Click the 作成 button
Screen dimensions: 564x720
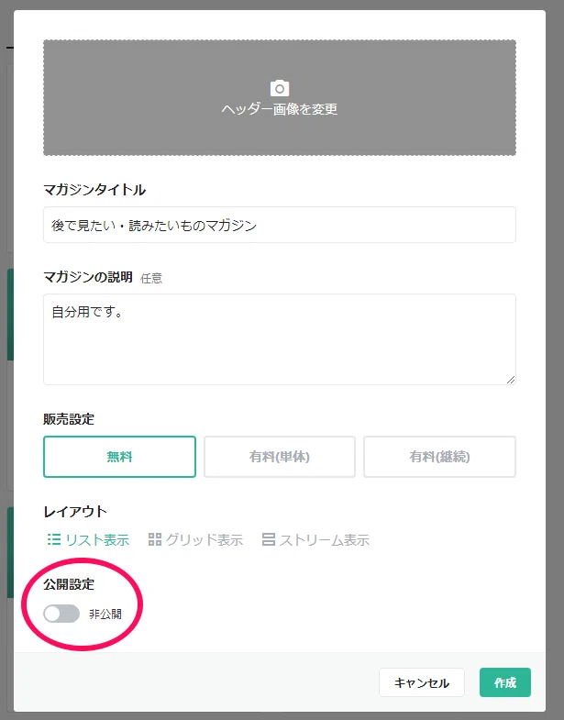[505, 682]
